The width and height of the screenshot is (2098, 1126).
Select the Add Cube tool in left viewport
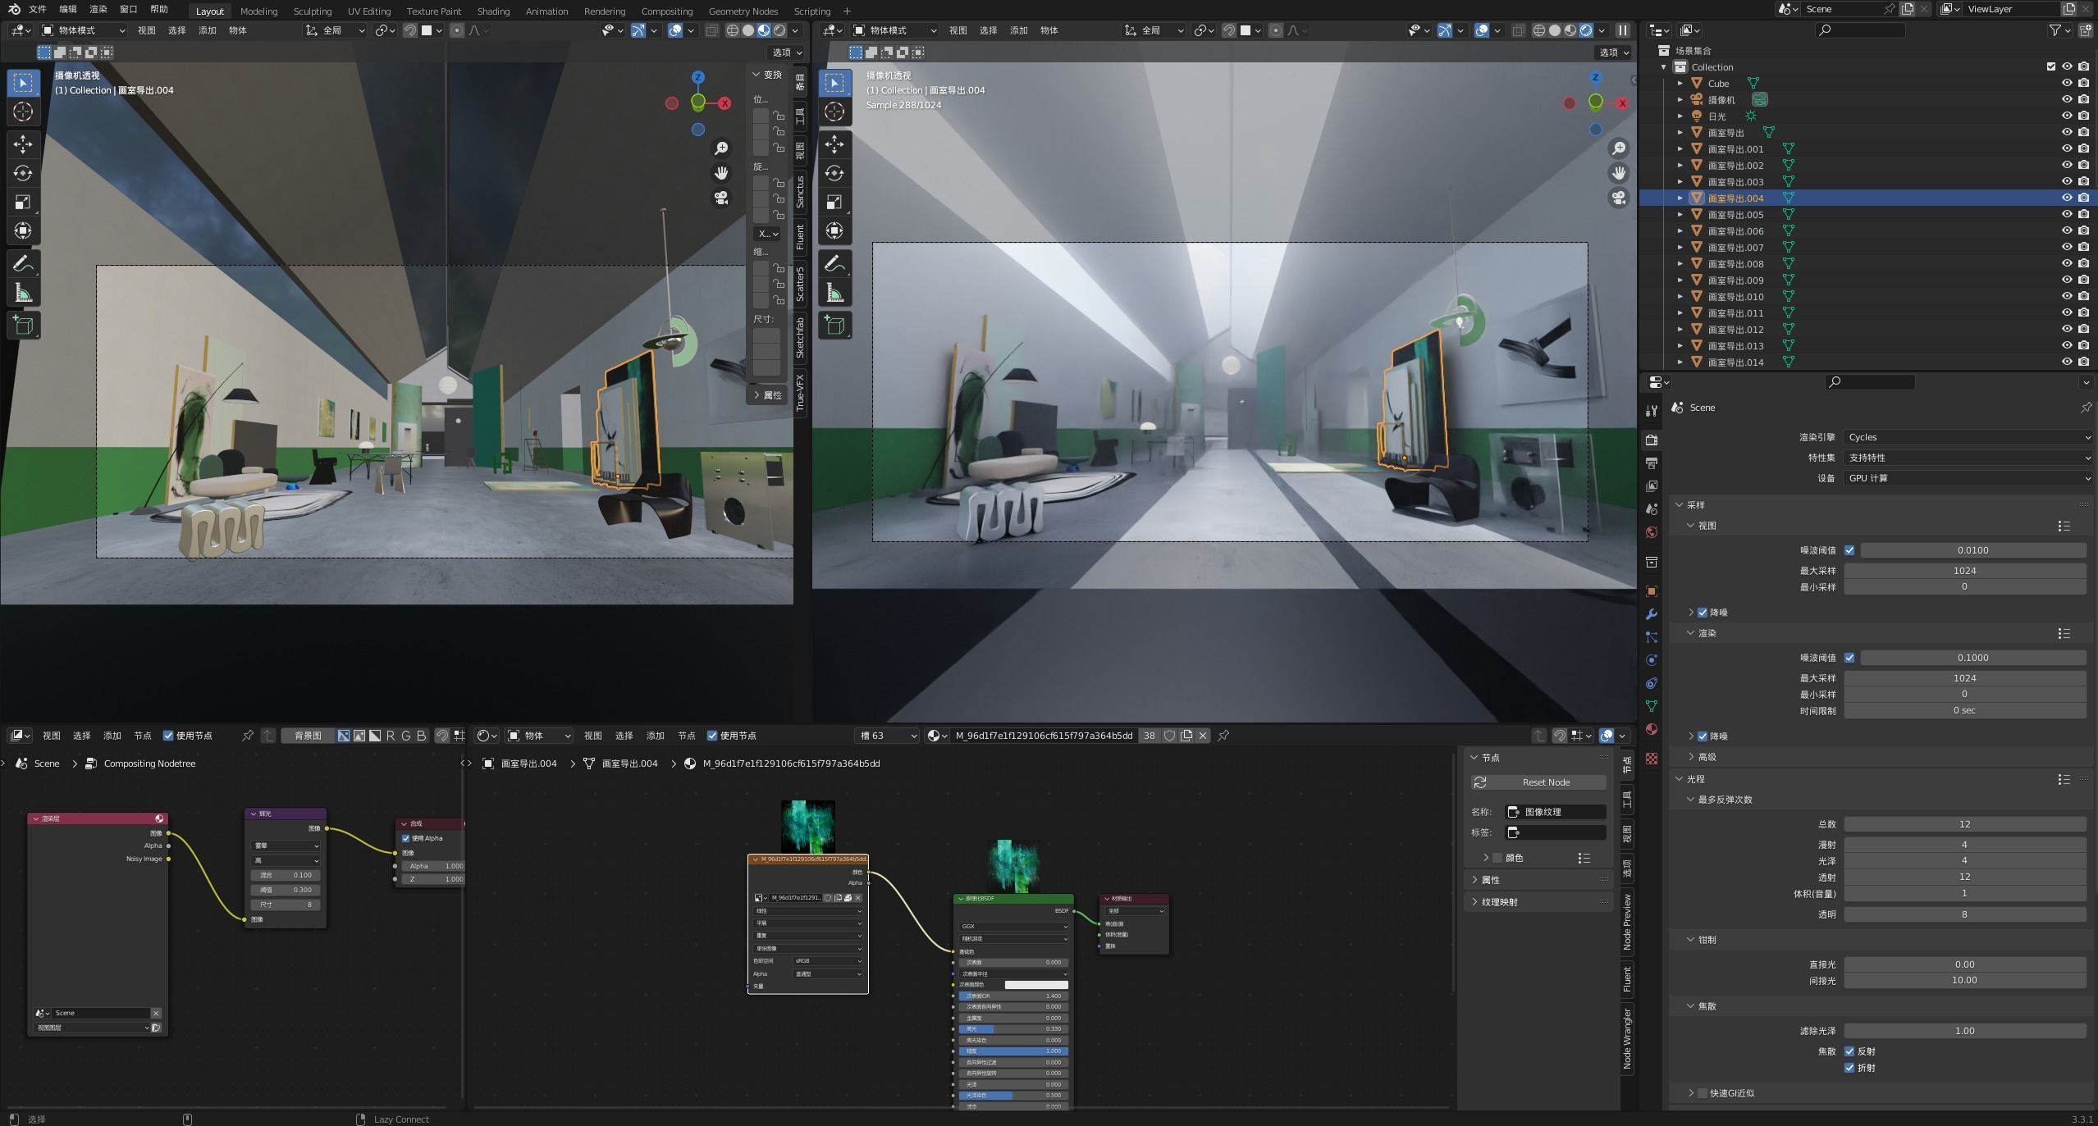(23, 326)
